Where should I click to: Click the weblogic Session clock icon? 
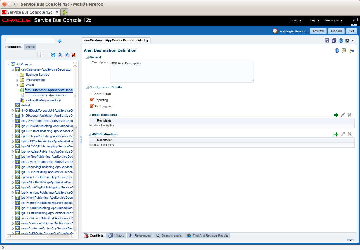275,31
